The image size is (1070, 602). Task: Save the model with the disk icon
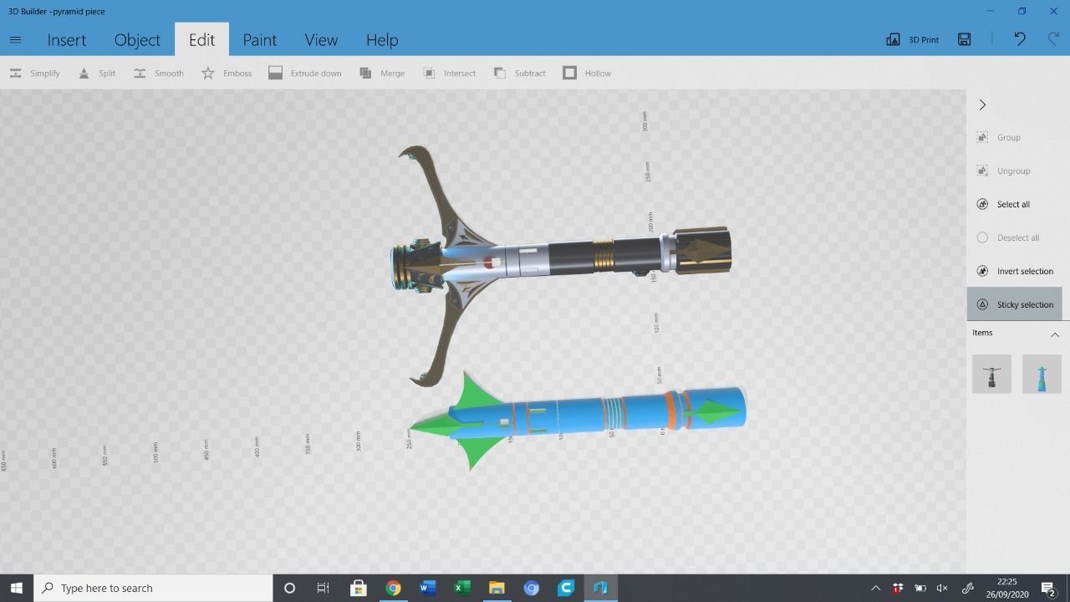(x=965, y=39)
